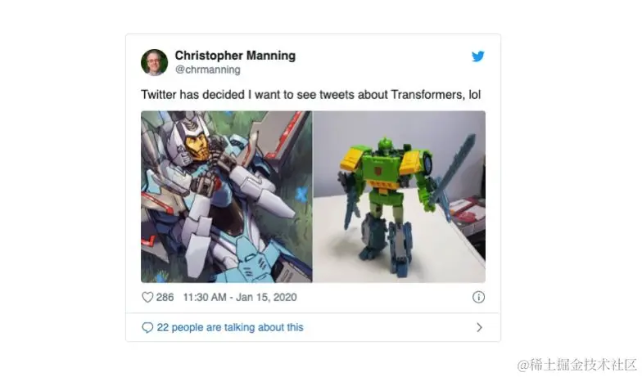This screenshot has height=377, width=642.
Task: Visit the @chrmanning handle
Action: click(208, 70)
